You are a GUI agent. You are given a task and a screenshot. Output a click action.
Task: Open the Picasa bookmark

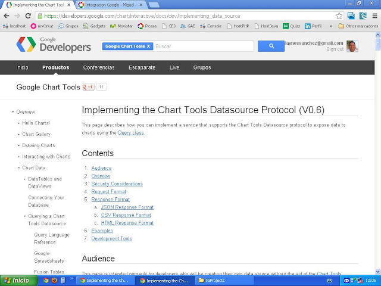[x=147, y=26]
